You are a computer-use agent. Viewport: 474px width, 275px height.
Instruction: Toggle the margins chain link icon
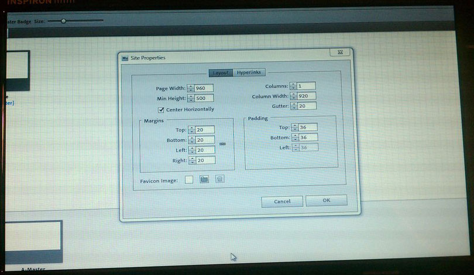coord(222,144)
